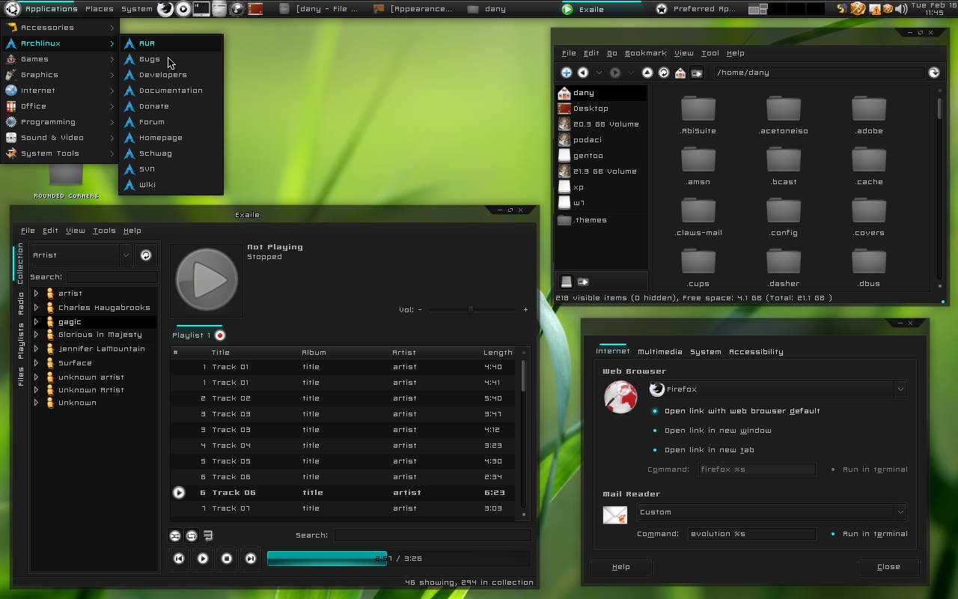Click the jump button right of the path field
Viewport: 958px width, 599px height.
pyautogui.click(x=934, y=73)
